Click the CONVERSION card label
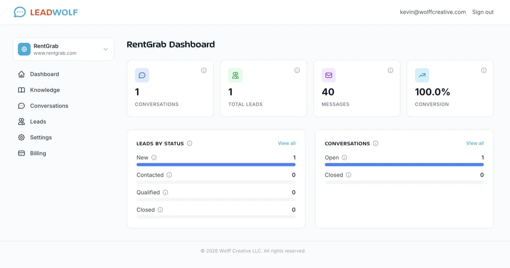 (x=432, y=104)
